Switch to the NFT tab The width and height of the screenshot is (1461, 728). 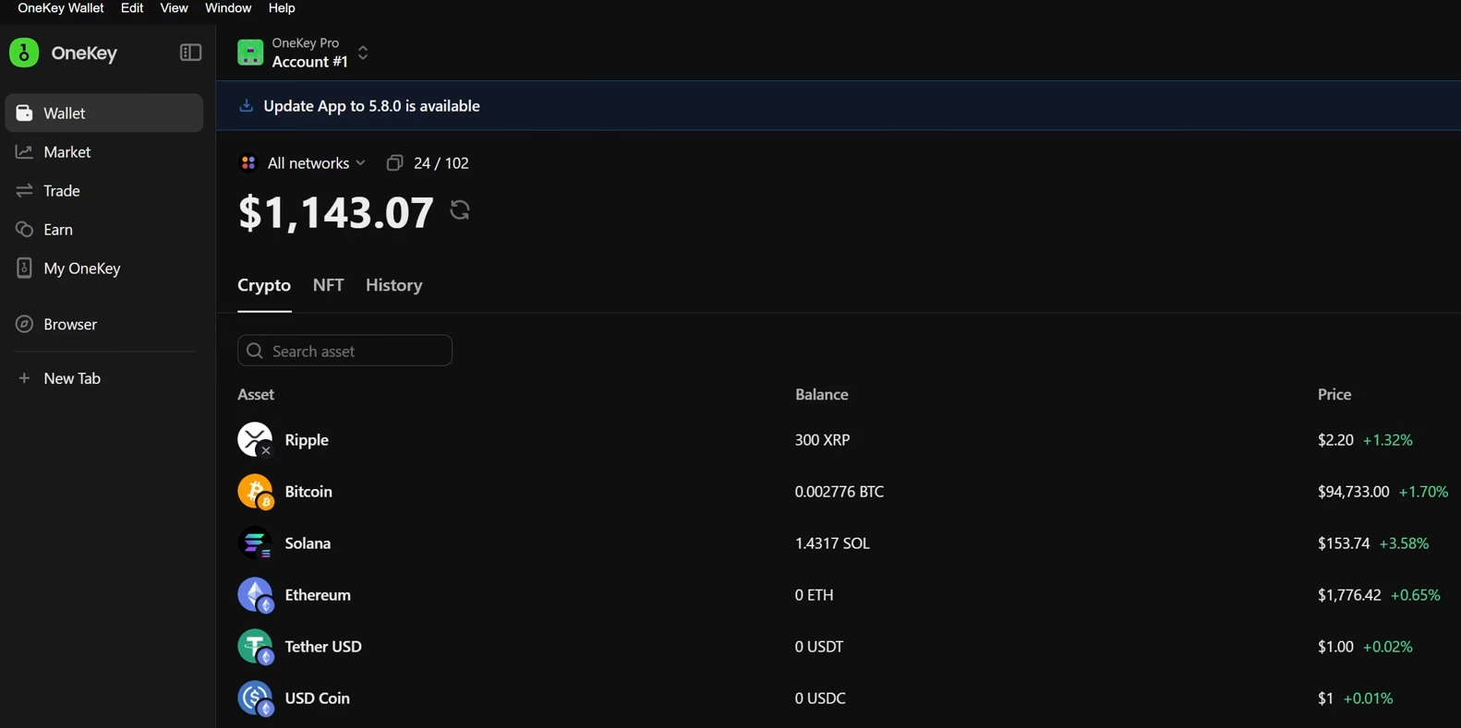pyautogui.click(x=328, y=285)
